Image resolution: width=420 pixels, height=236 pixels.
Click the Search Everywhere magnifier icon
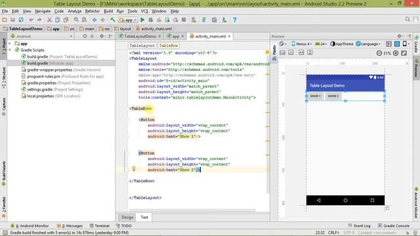(x=408, y=19)
